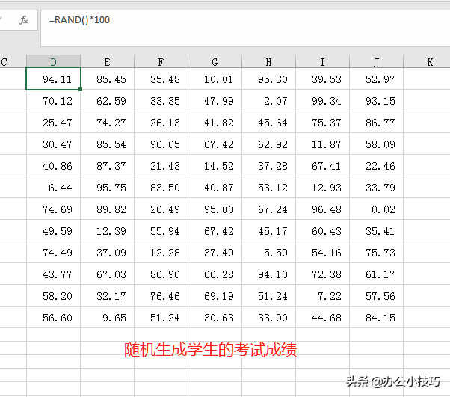
Task: Select column I header
Action: pos(322,61)
